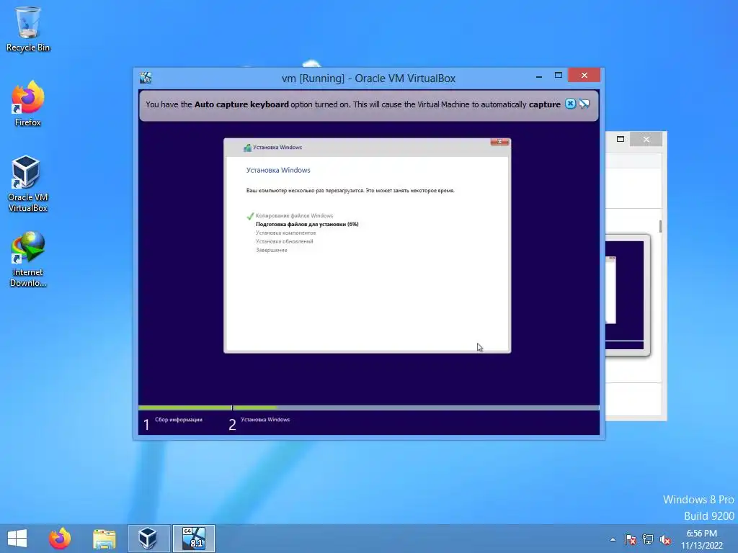Minimize the vm [Running] VirtualBox window

(x=539, y=76)
